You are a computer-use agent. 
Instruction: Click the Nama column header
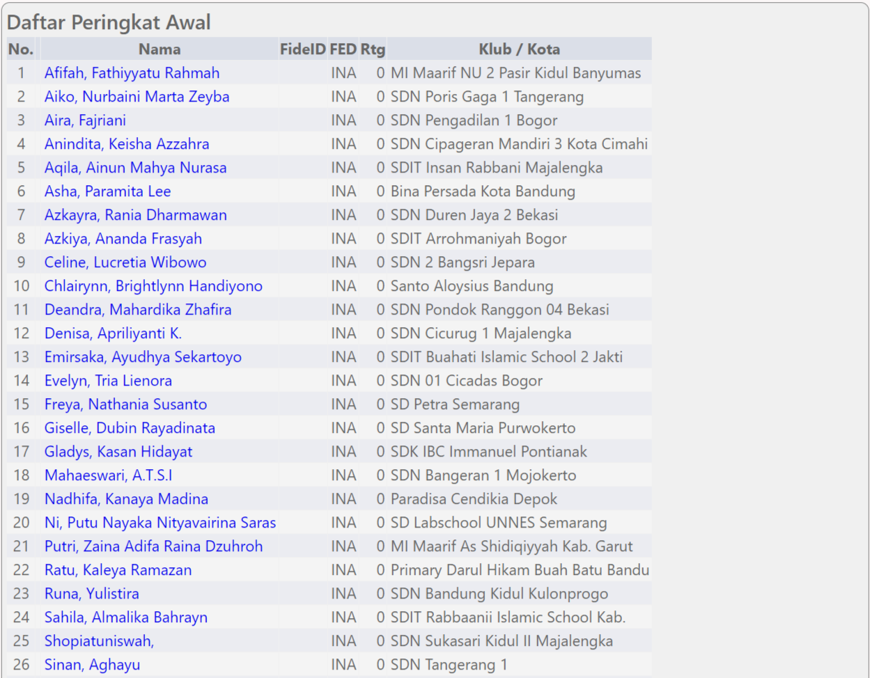pos(160,49)
